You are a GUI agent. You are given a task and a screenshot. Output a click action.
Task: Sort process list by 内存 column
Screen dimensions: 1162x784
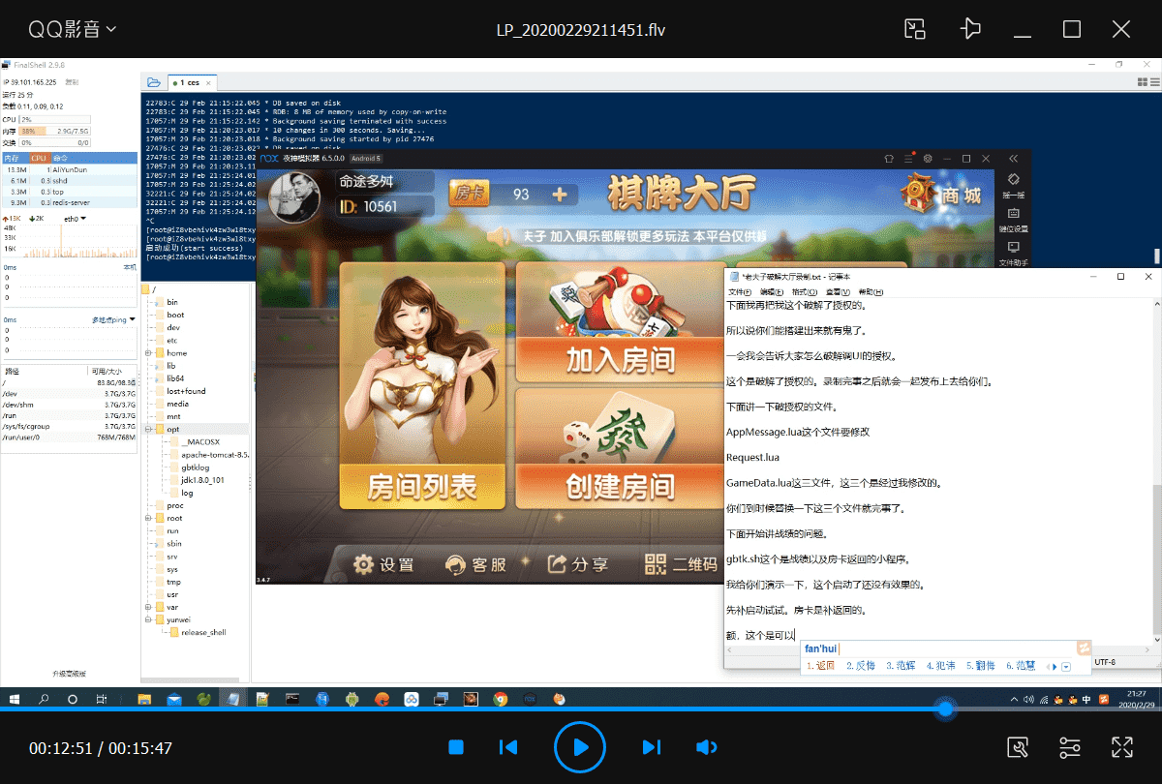[14, 157]
